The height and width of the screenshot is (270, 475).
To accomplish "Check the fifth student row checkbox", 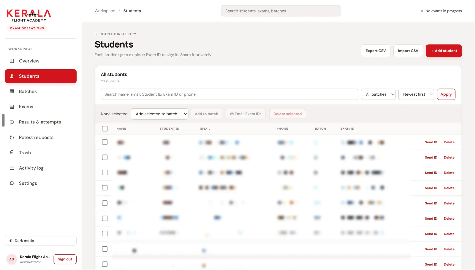I will click(105, 203).
